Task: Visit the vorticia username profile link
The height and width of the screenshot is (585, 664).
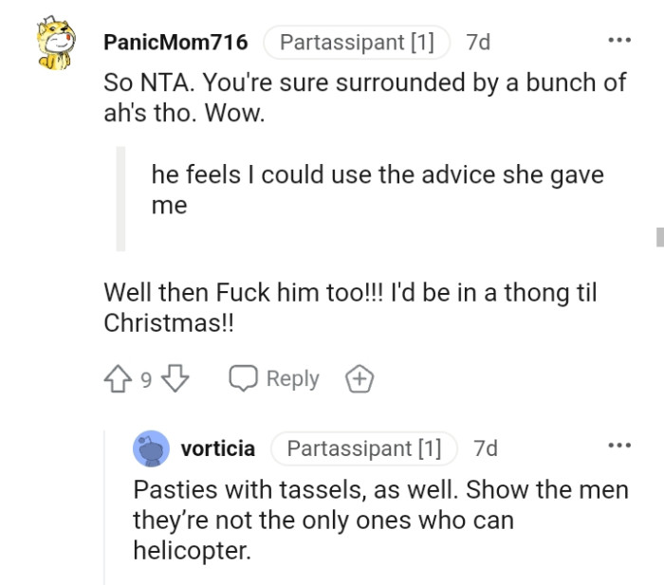Action: pos(218,448)
